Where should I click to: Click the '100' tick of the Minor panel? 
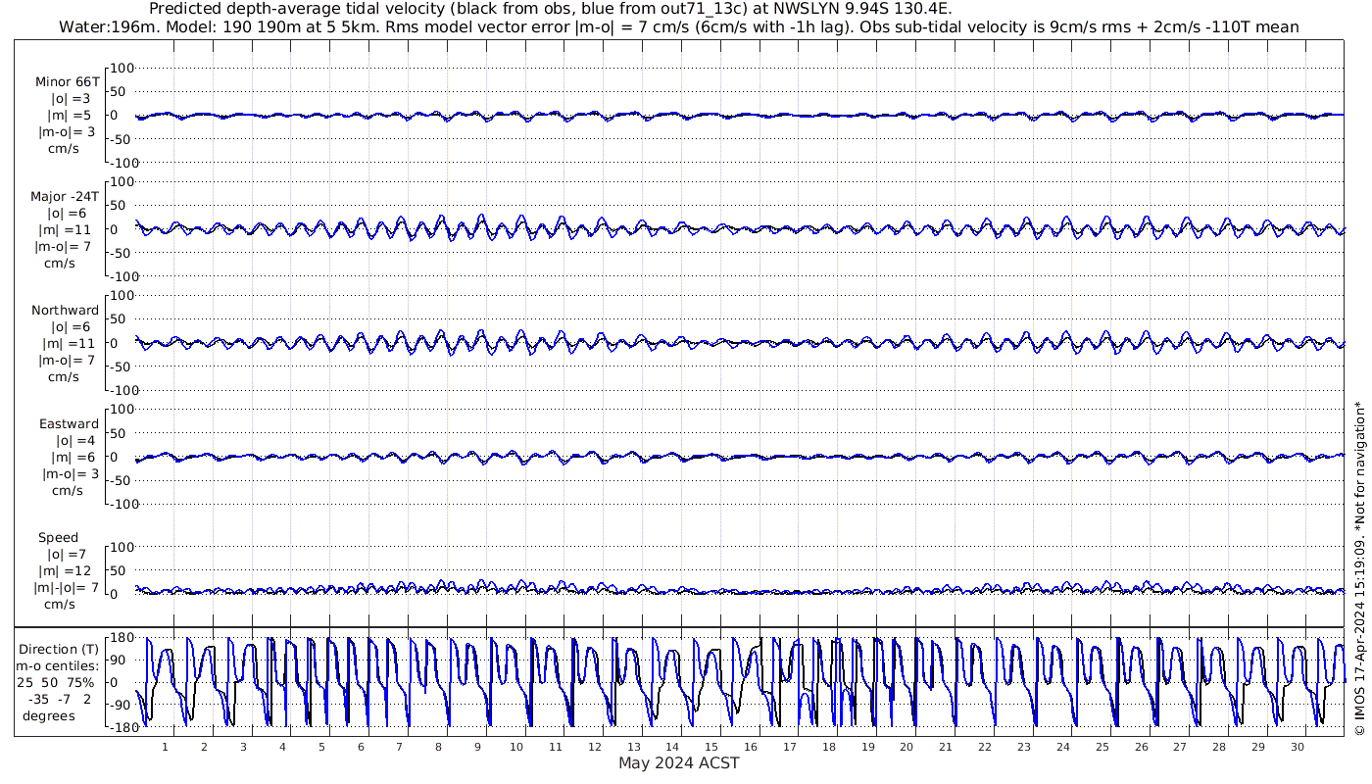click(x=122, y=69)
